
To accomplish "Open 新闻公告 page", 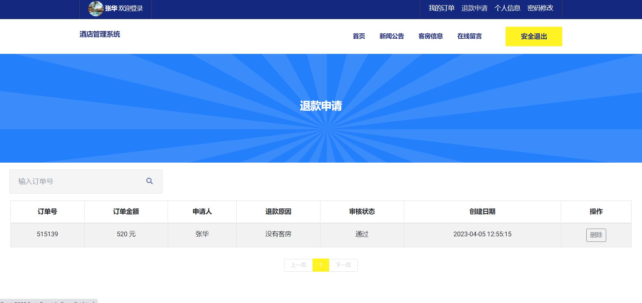I will pyautogui.click(x=392, y=36).
